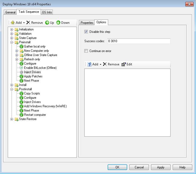Click check icon of Add Windows Recovery (WinRE)
Image resolution: width=196 pixels, height=174 pixels.
[x=21, y=106]
